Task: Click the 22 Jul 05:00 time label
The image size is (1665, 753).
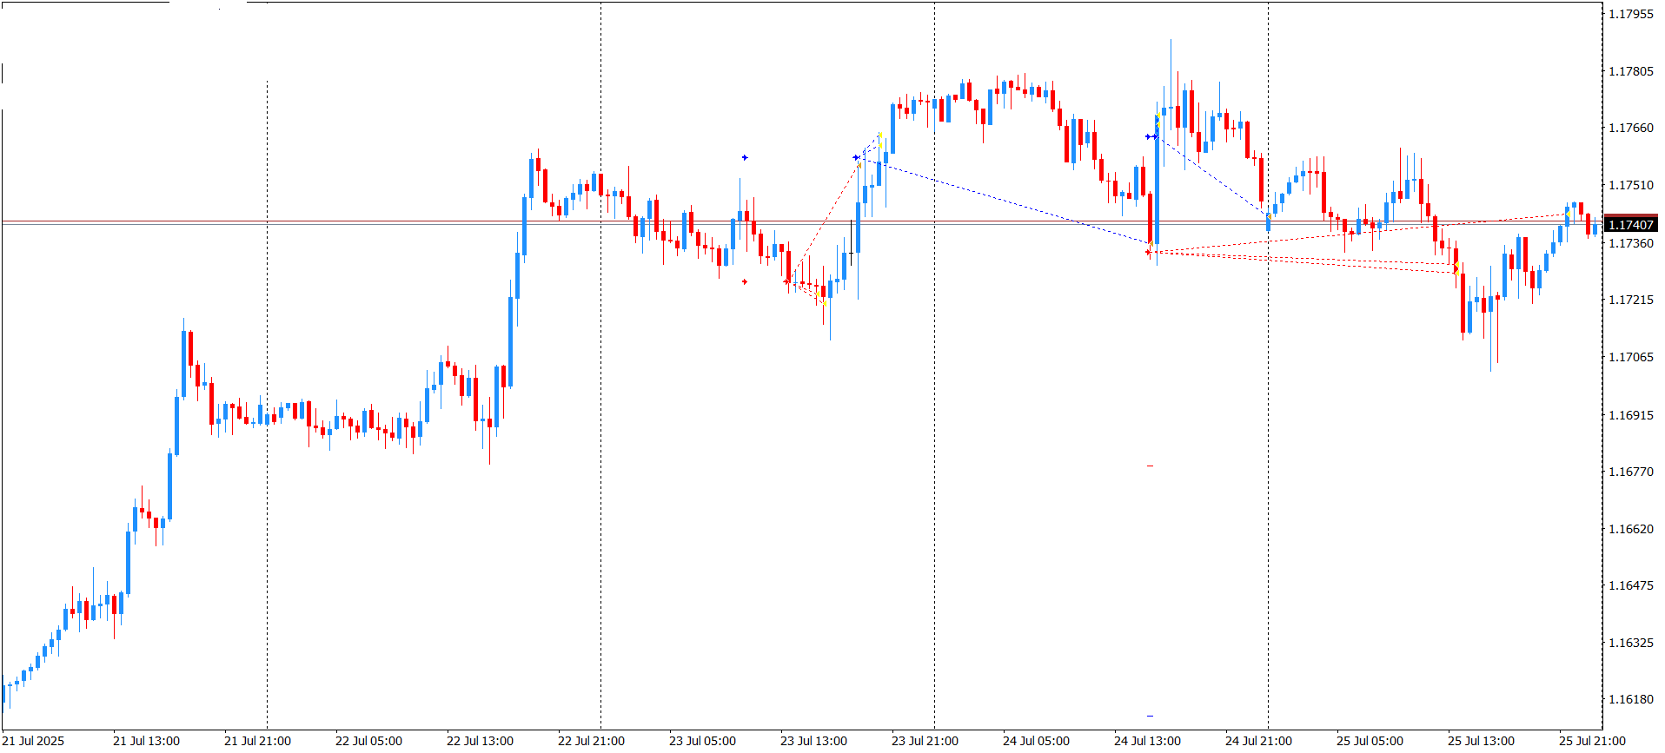Action: (x=368, y=741)
